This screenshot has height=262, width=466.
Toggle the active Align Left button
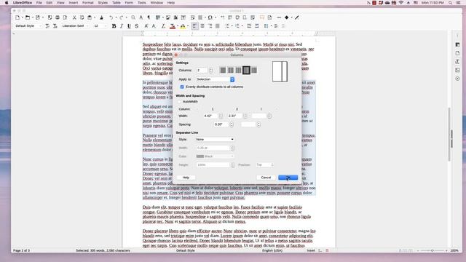point(194,26)
